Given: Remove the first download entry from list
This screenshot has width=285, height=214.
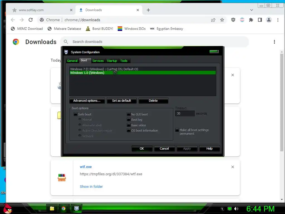Looking at the screenshot, I should [232, 75].
